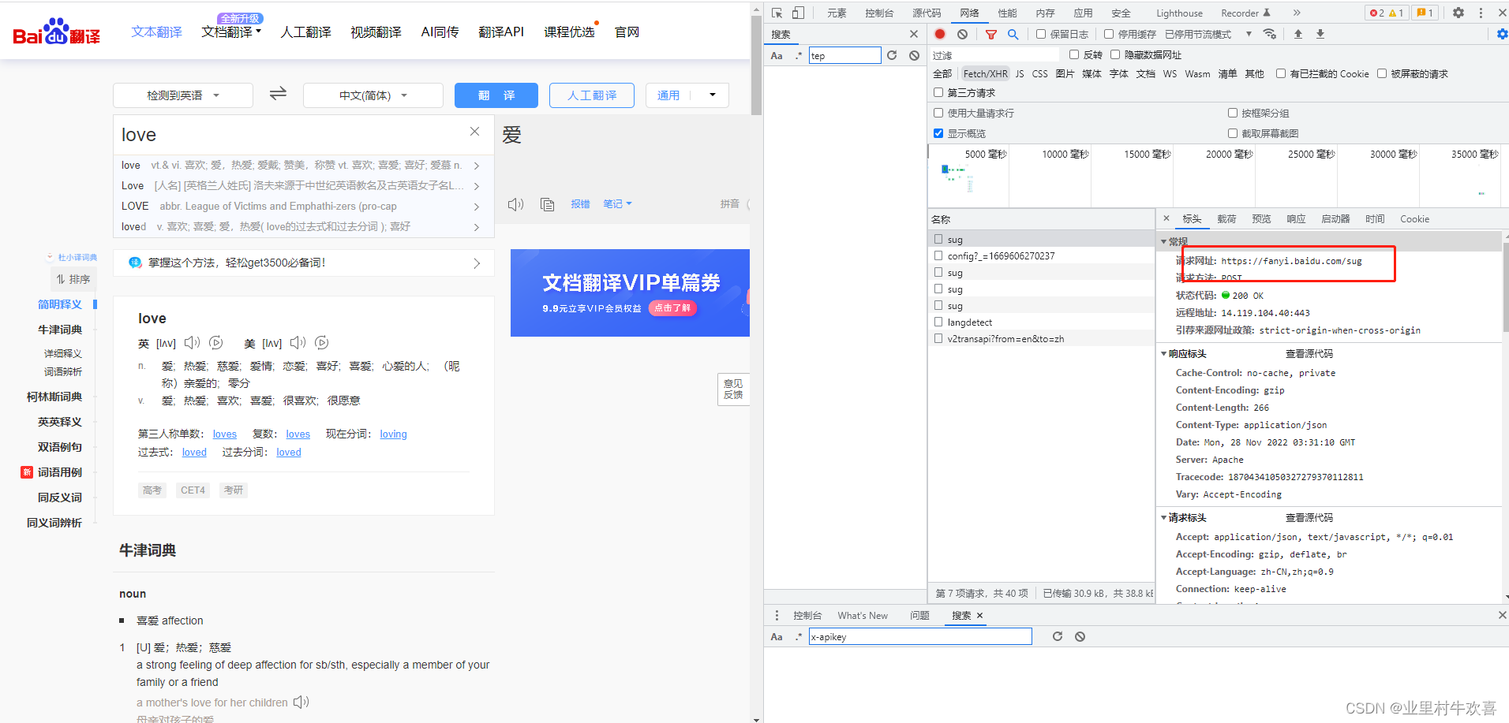Click the export HAR download icon

pos(1320,34)
